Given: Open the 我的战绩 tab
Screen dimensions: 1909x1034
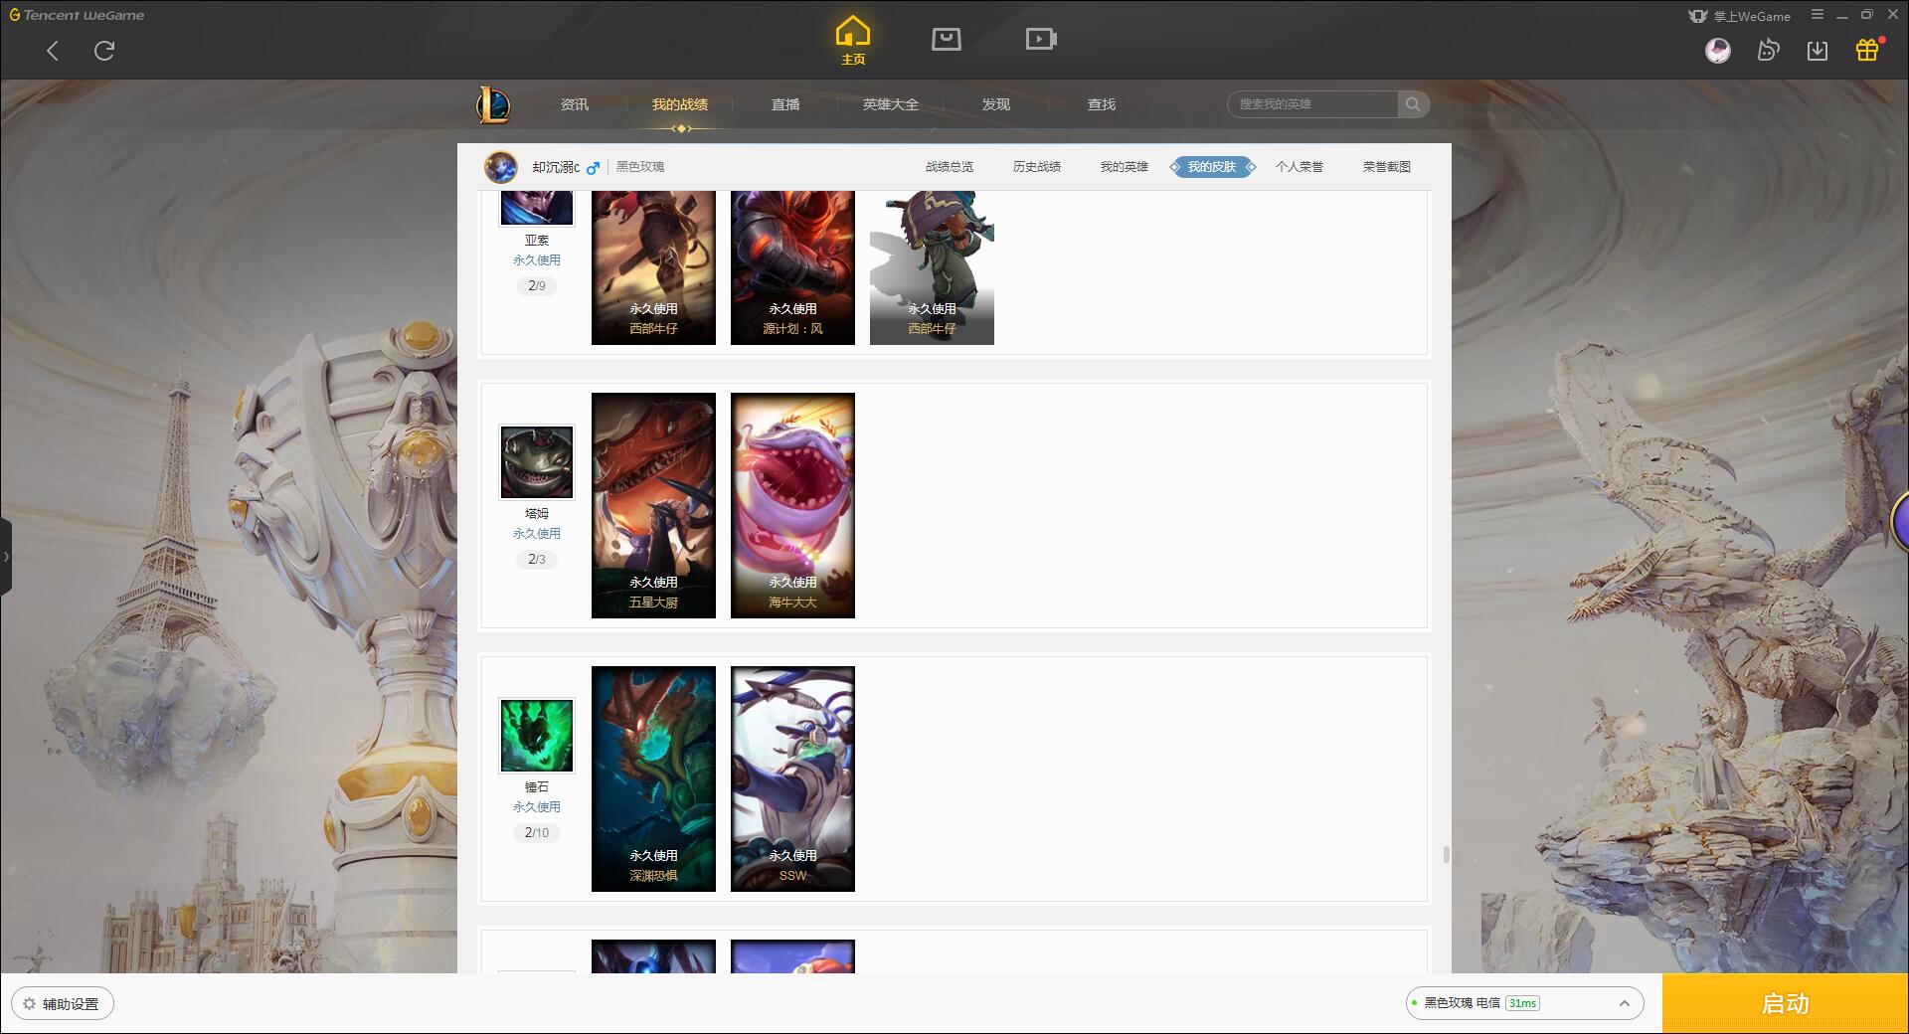Looking at the screenshot, I should (x=680, y=104).
